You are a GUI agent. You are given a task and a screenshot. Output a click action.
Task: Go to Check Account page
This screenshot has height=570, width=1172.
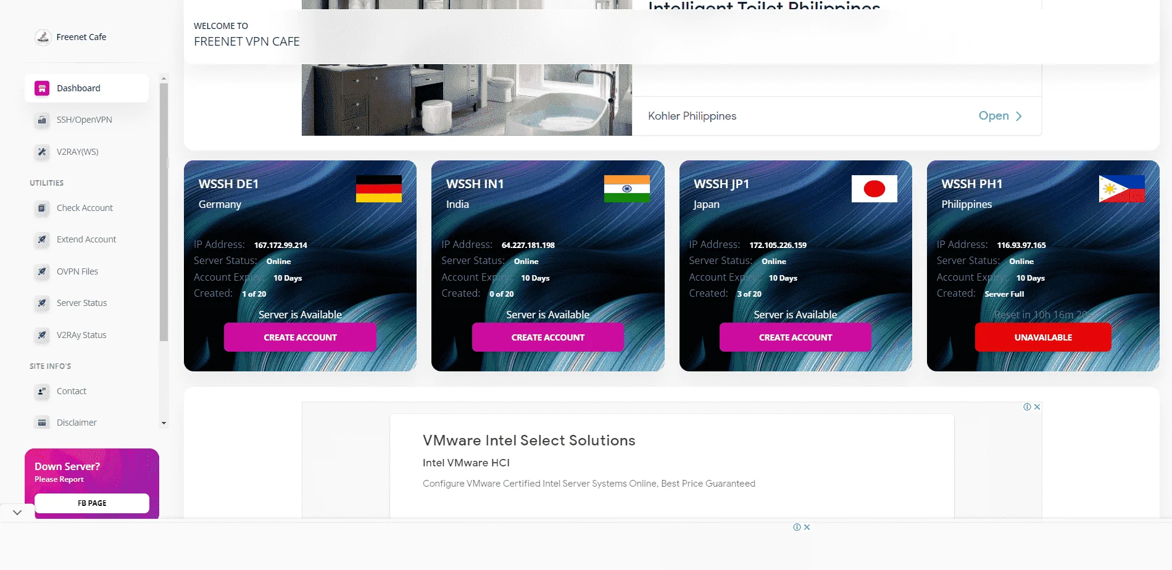[86, 208]
